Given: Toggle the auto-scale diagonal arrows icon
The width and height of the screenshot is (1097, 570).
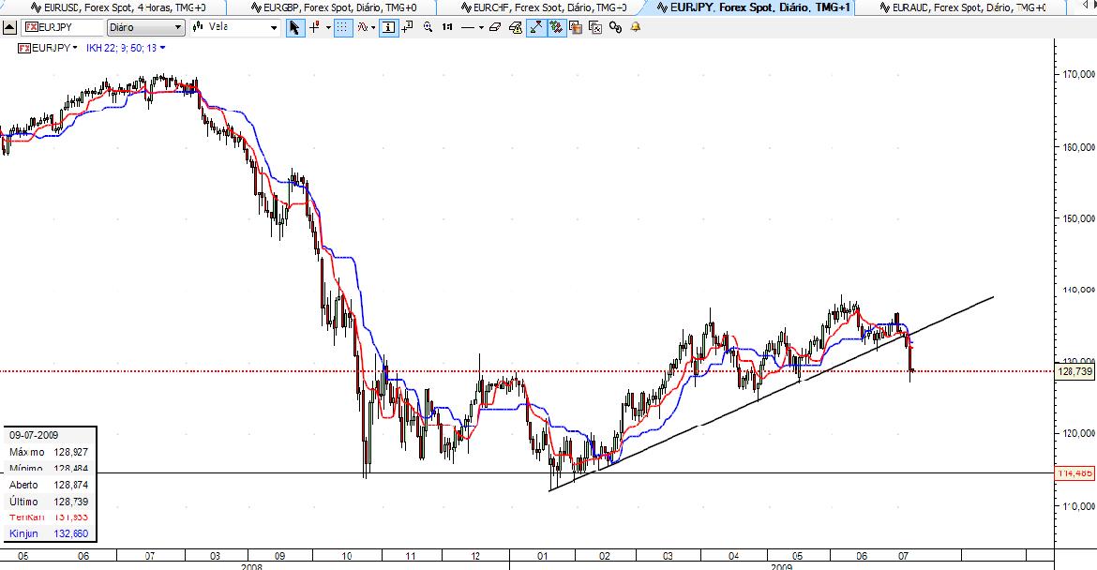Looking at the screenshot, I should coord(536,27).
